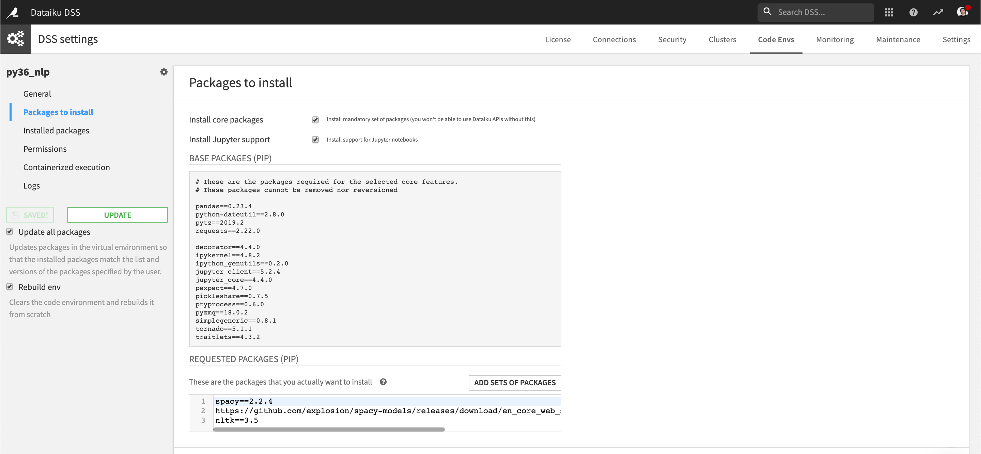The width and height of the screenshot is (981, 454).
Task: Click jupyter_client==5.2.4 in base packages
Action: (237, 272)
